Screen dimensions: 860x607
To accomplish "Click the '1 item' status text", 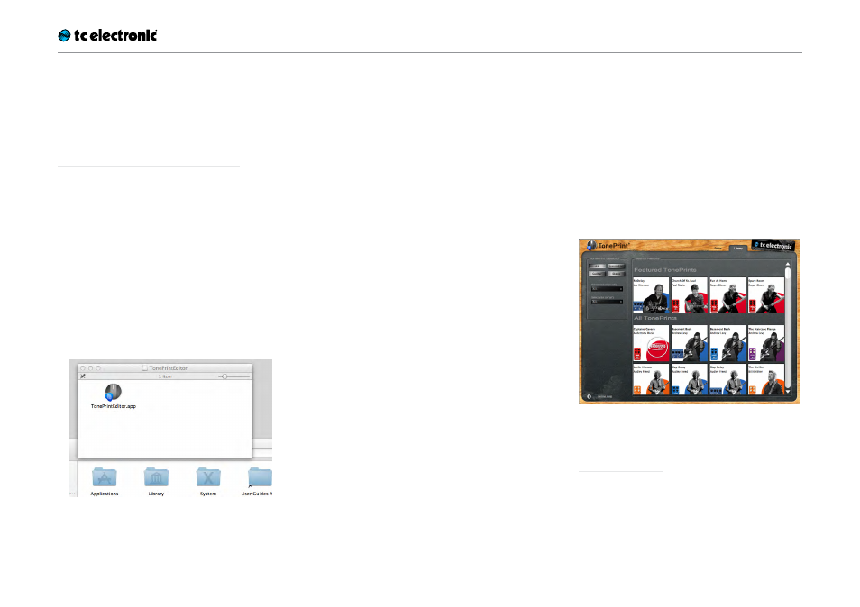I will coord(165,376).
